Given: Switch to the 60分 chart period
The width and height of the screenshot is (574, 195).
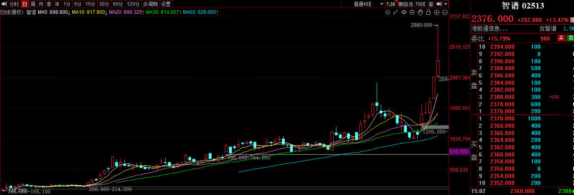Looking at the screenshot, I should (118, 4).
